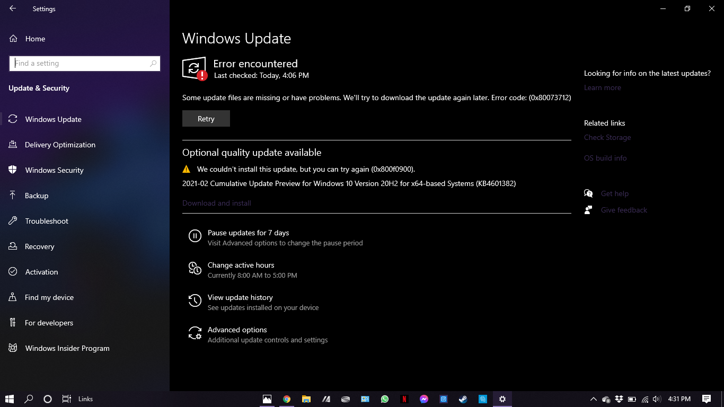
Task: Click Download and install link
Action: (217, 203)
